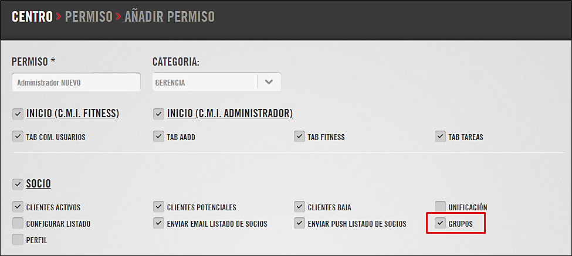Uncheck CLIENTES ACTIVOS checkbox
The height and width of the screenshot is (256, 572).
point(18,207)
